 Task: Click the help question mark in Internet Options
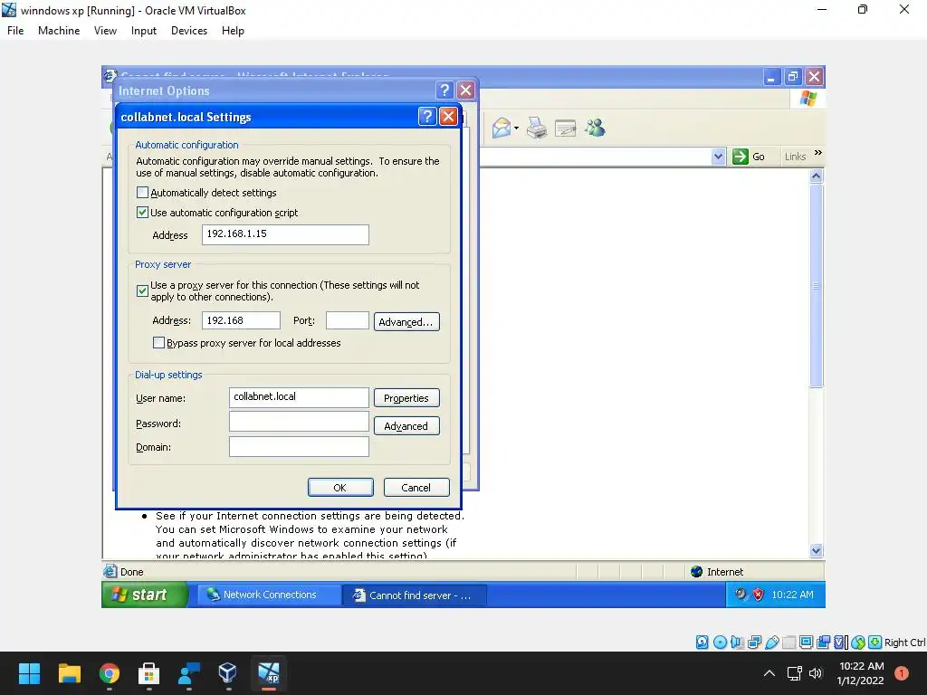[444, 90]
